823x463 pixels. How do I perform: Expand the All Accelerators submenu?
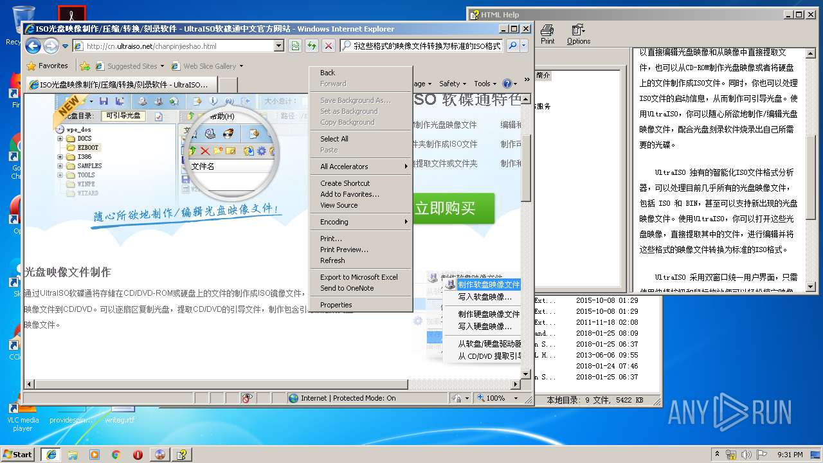(361, 167)
